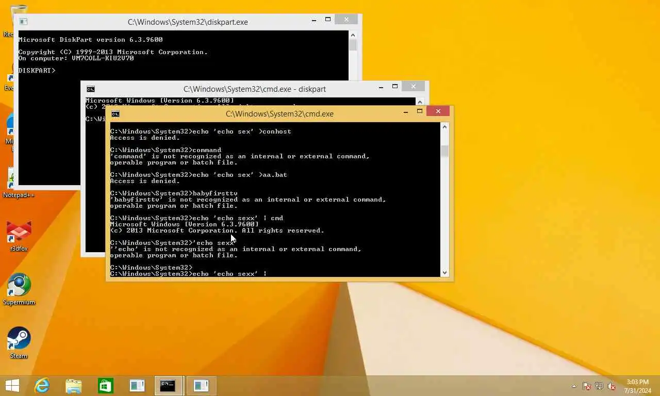This screenshot has height=396, width=660.
Task: Maximize the cmd.exe - diskpart window
Action: pyautogui.click(x=395, y=87)
